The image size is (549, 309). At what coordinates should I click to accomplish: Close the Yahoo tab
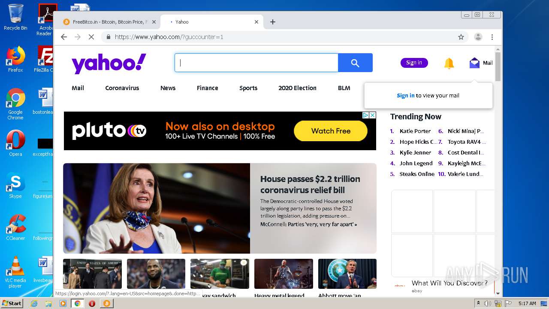click(x=256, y=22)
